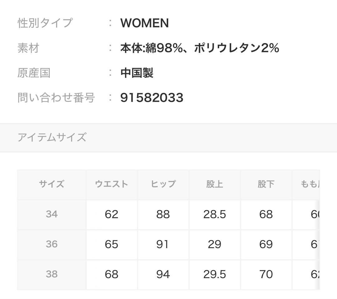
Task: Click the 29.5 rise value cell
Action: click(x=214, y=274)
